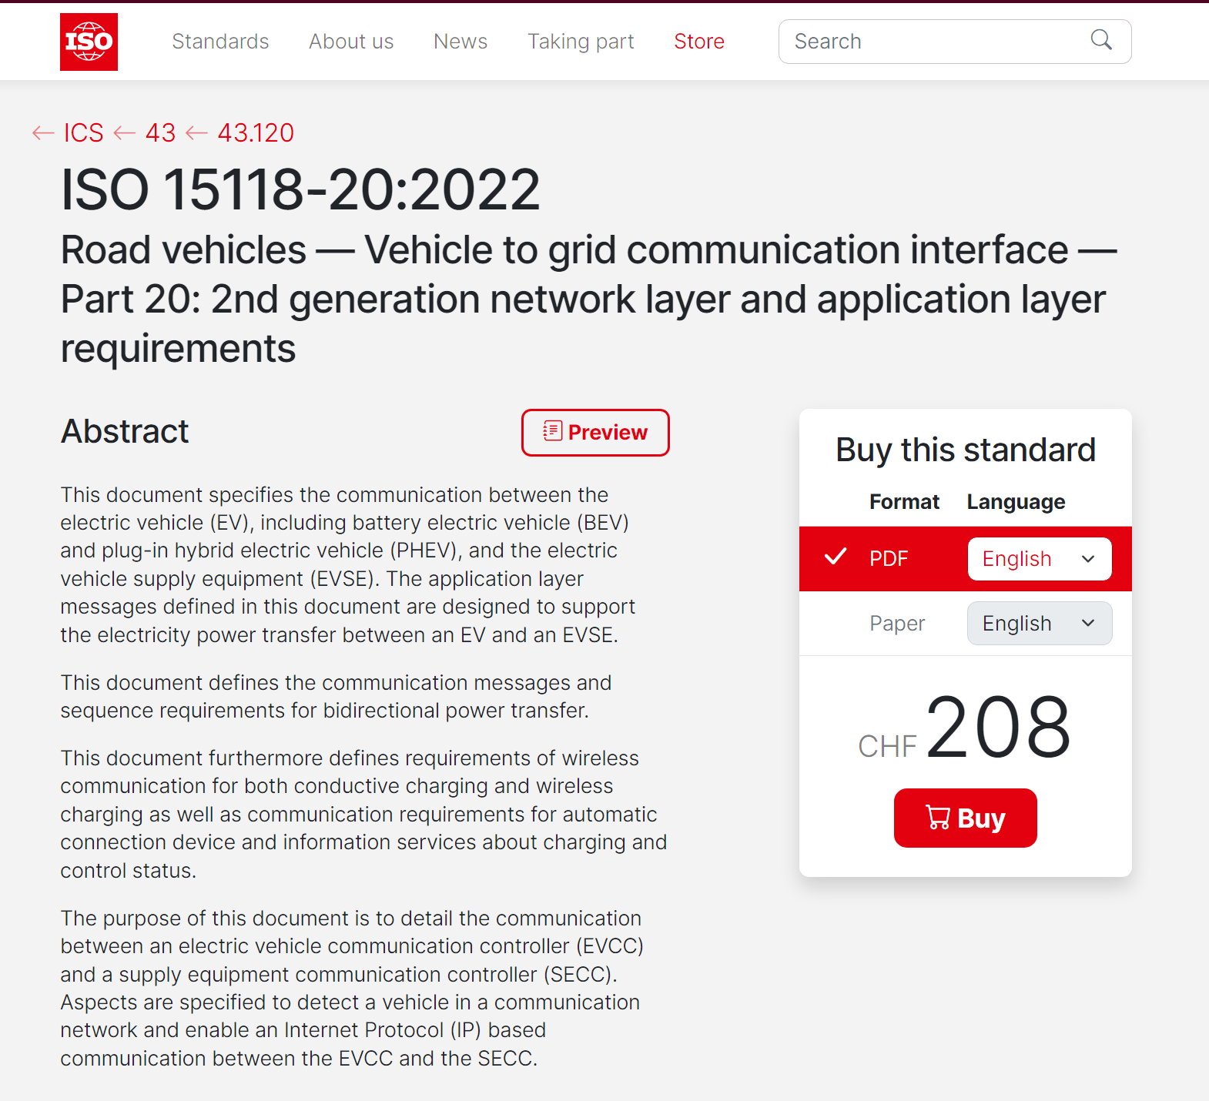The height and width of the screenshot is (1101, 1209).
Task: Click the Abstract heading
Action: tap(125, 431)
